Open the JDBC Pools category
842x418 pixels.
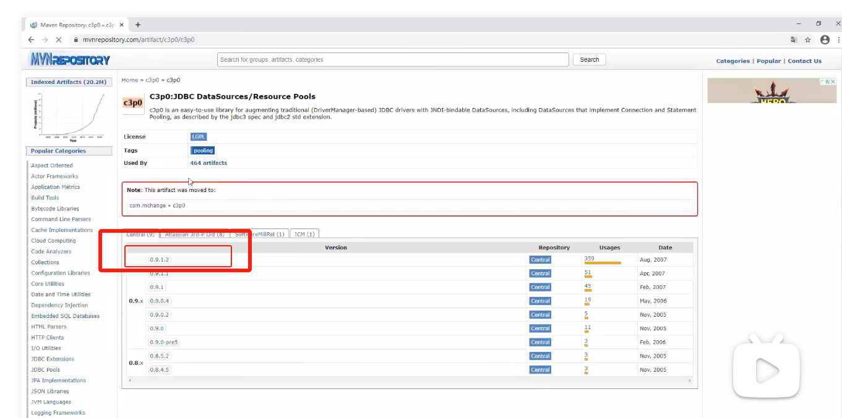point(46,370)
